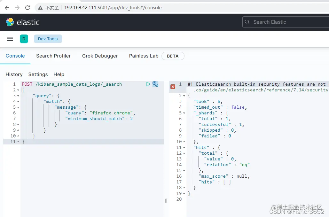
Task: Click the Elastic logo
Action: pos(22,22)
